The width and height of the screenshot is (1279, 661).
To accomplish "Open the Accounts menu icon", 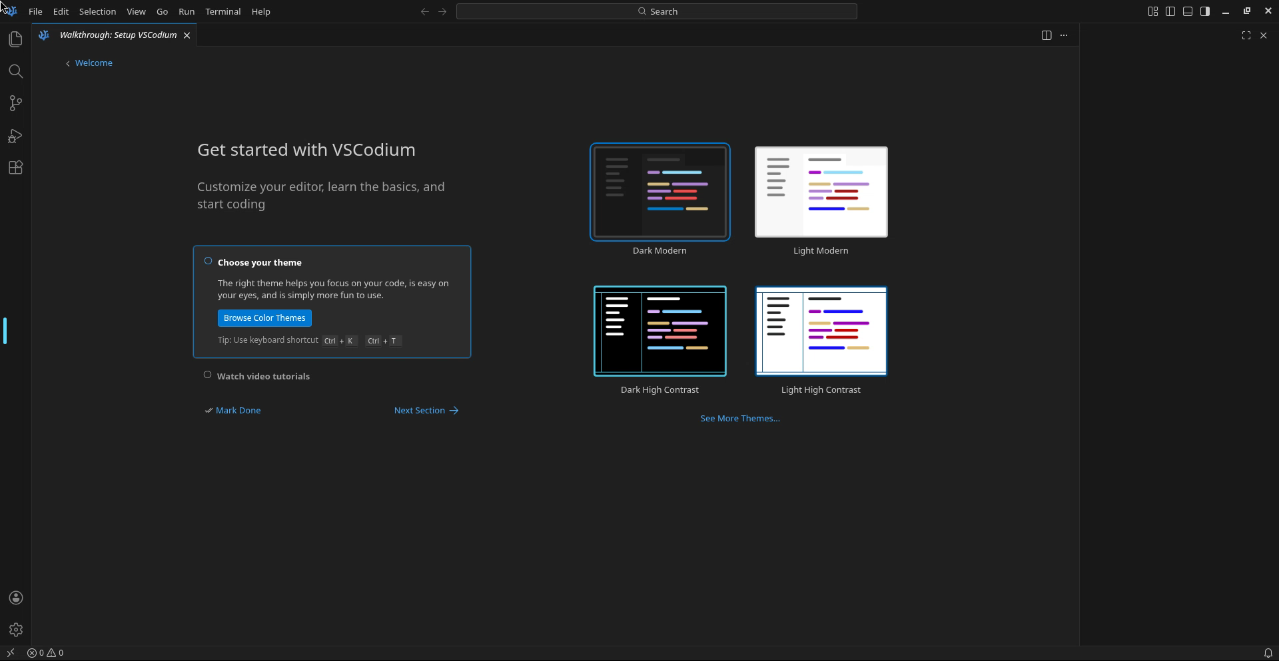I will tap(15, 598).
